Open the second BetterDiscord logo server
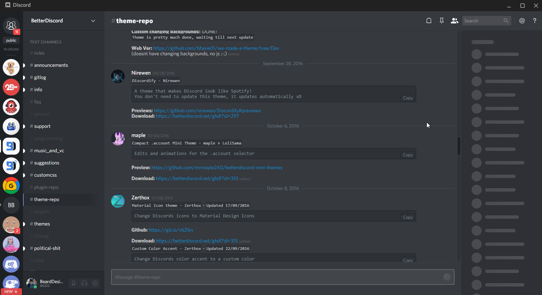 (x=11, y=166)
